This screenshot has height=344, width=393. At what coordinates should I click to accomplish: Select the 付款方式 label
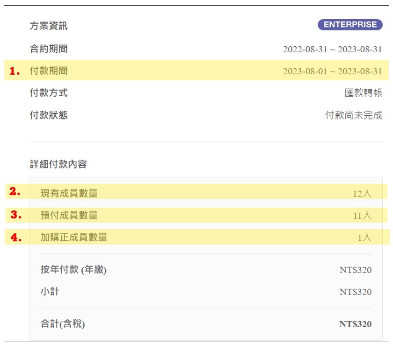pos(49,93)
